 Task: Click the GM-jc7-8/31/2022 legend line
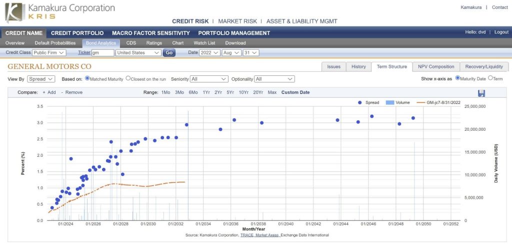(x=421, y=102)
